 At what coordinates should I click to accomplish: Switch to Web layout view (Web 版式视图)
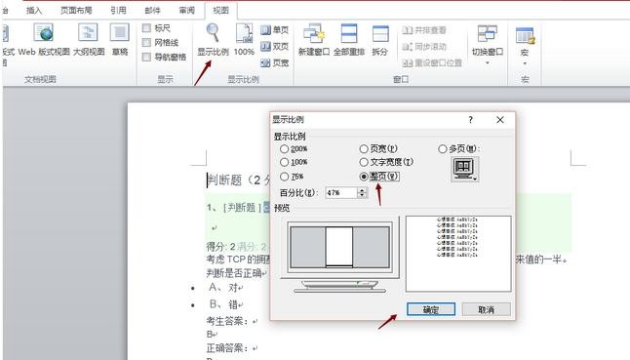(x=44, y=39)
